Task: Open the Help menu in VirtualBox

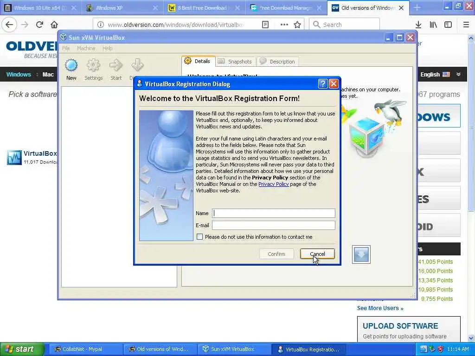Action: pos(107,48)
